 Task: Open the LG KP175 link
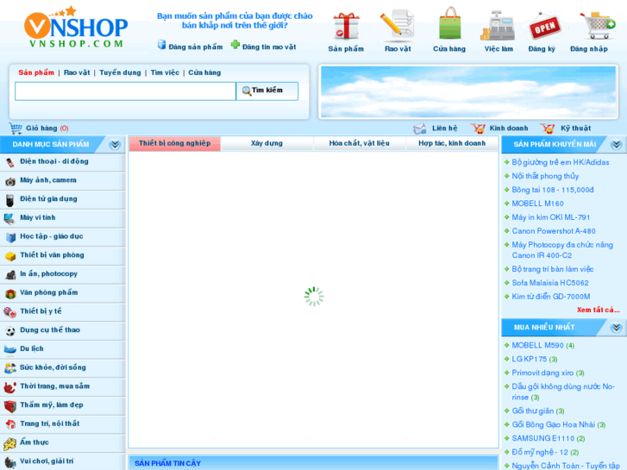[x=529, y=359]
